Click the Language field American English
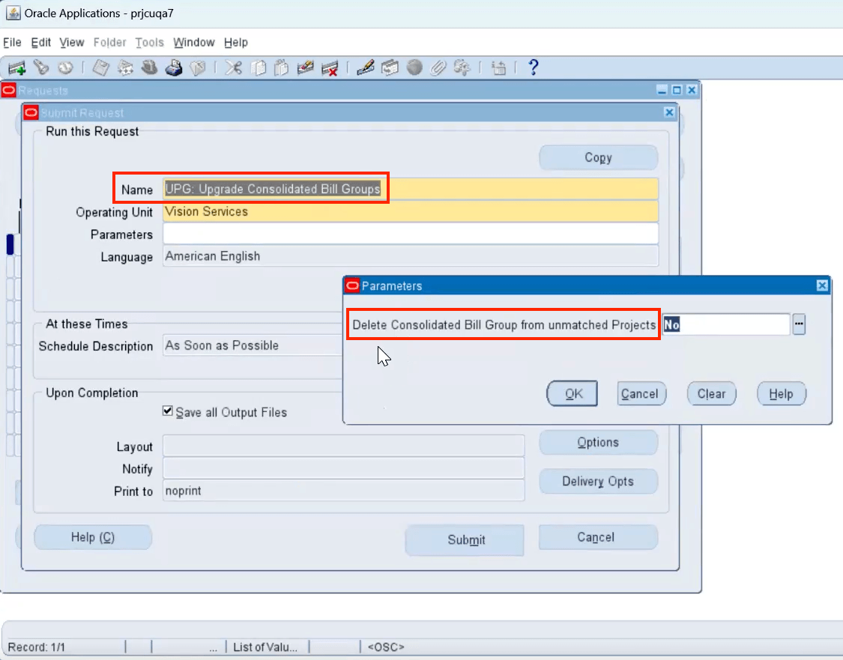This screenshot has height=660, width=843. 411,255
